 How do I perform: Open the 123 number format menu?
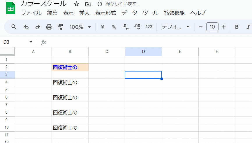[149, 27]
